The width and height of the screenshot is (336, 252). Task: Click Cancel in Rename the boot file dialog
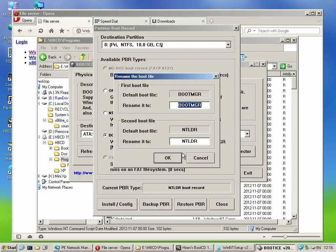[200, 158]
